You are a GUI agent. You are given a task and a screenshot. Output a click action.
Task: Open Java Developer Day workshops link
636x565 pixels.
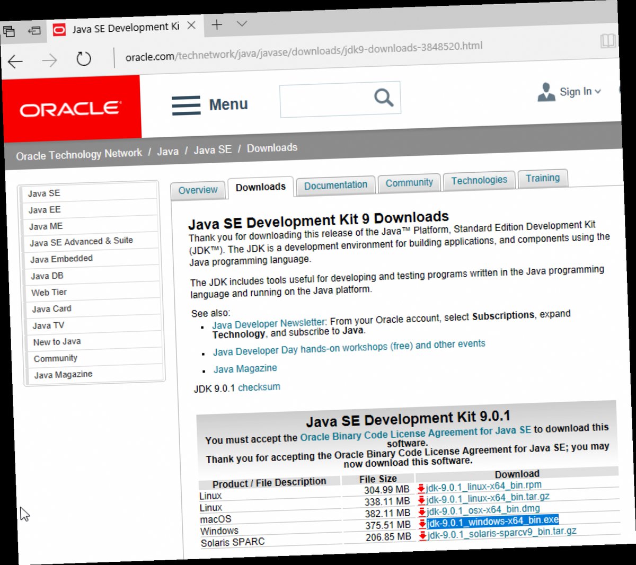[x=349, y=347]
